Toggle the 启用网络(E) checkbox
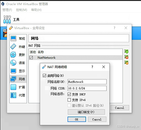 pos(44,76)
